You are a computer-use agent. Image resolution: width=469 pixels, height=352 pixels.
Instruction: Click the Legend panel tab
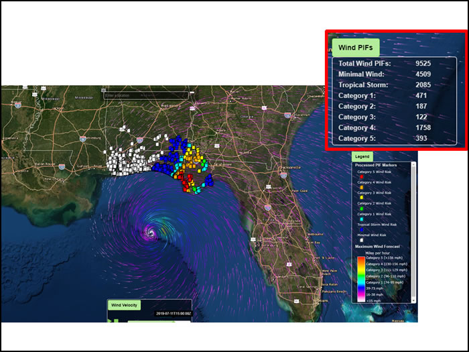coord(362,156)
